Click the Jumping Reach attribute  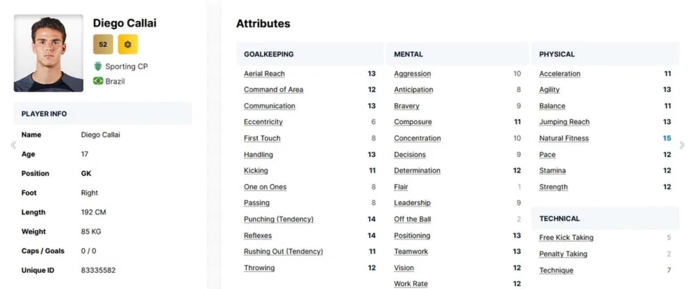point(564,122)
